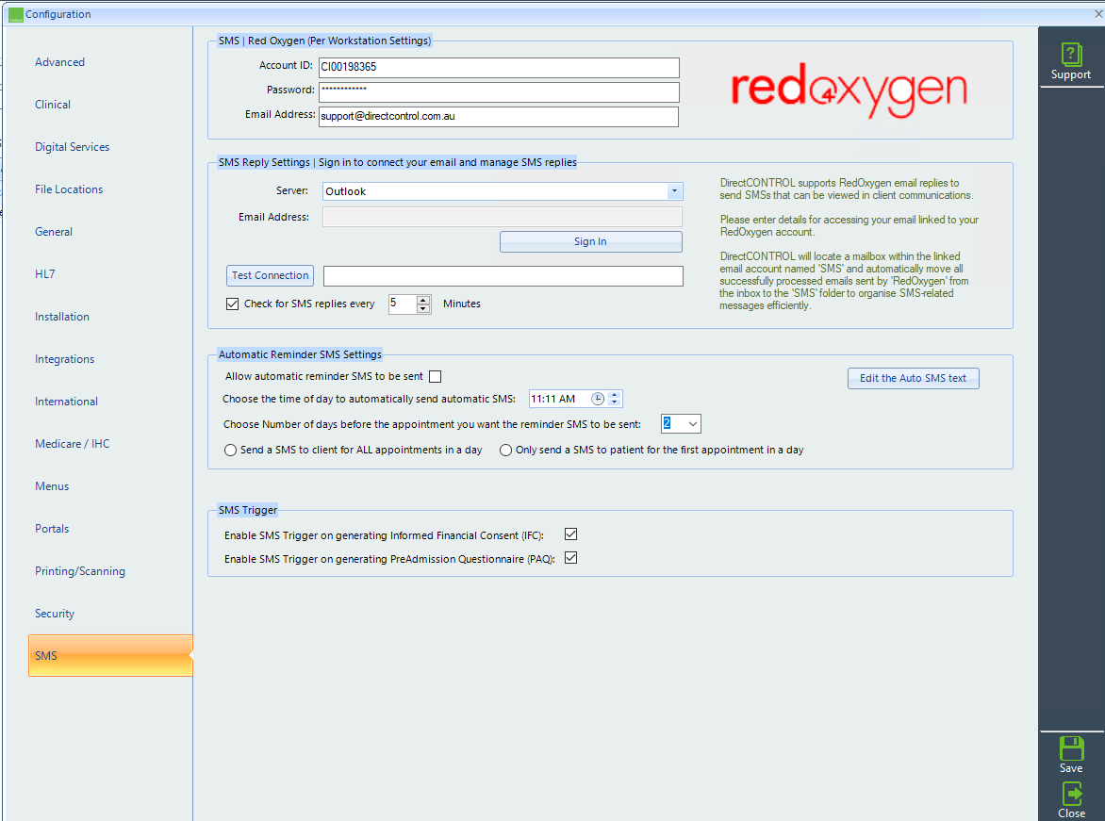
Task: Click the Account ID field
Action: 499,67
